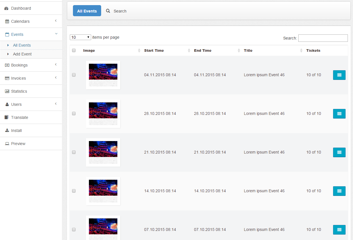Toggle the select-all checkbox in table header
The image size is (353, 240).
[74, 51]
